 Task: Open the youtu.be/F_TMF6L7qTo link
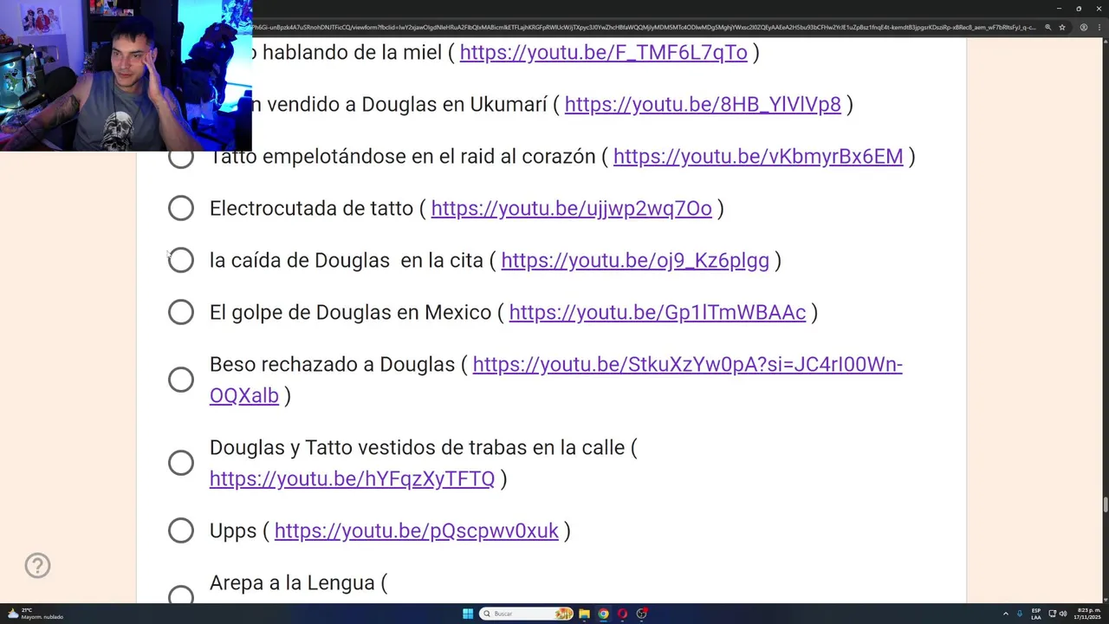point(603,52)
